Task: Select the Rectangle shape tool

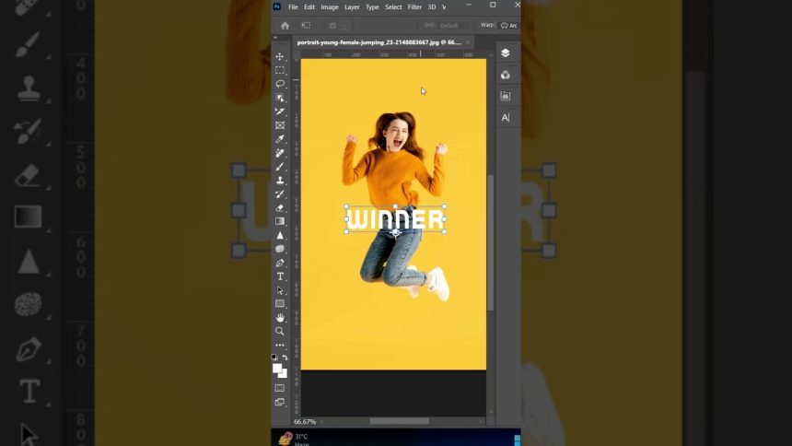Action: click(280, 304)
